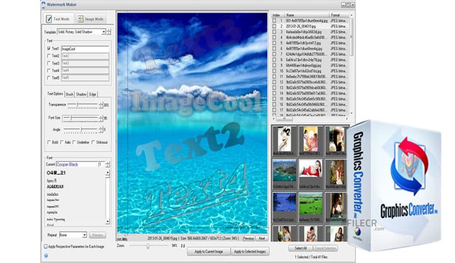This screenshot has height=263, width=455.
Task: Enable the Text3 checkbox
Action: click(49, 63)
